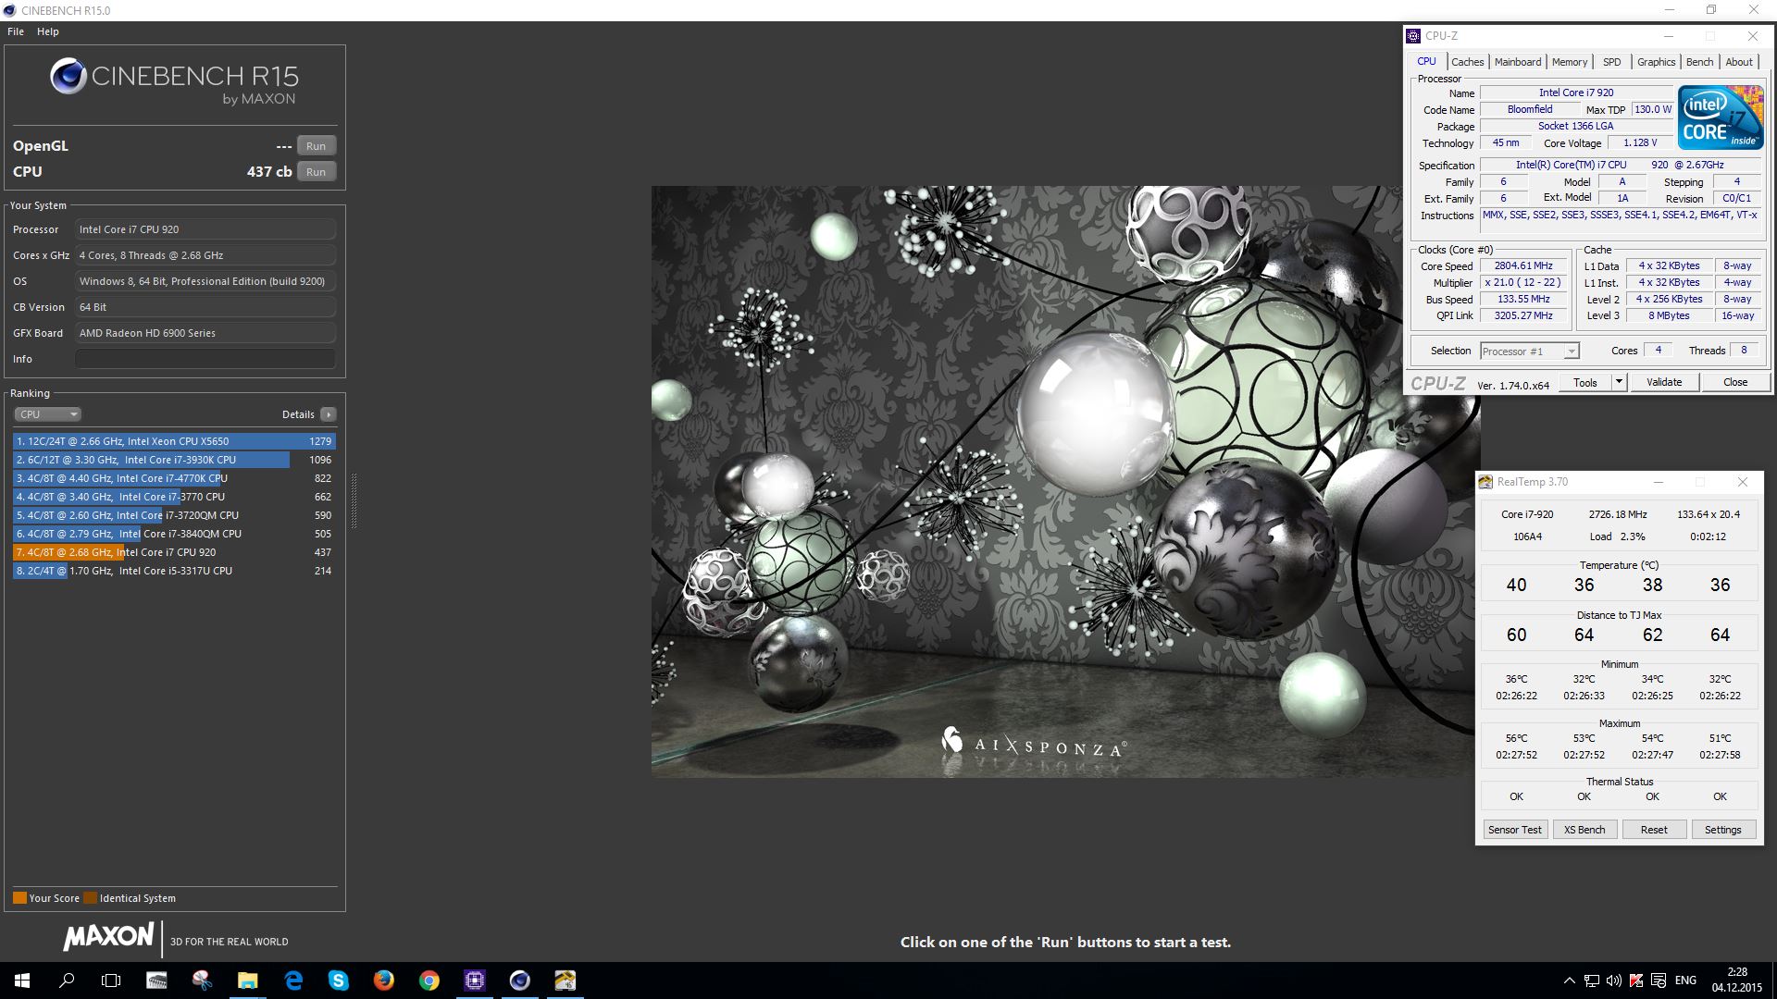
Task: Open CPU-Z chip icon in taskbar
Action: point(475,980)
